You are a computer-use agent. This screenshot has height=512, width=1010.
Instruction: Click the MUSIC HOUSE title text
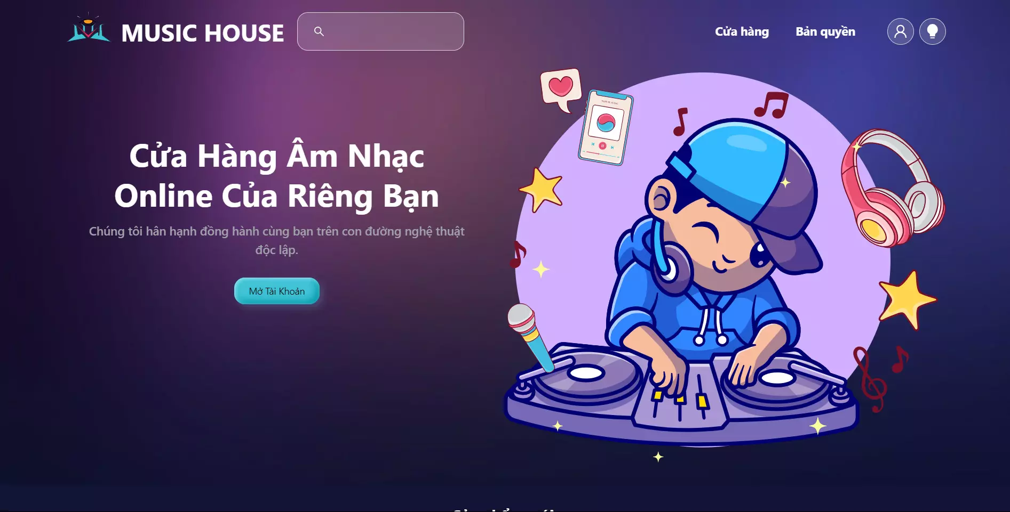[x=203, y=33]
